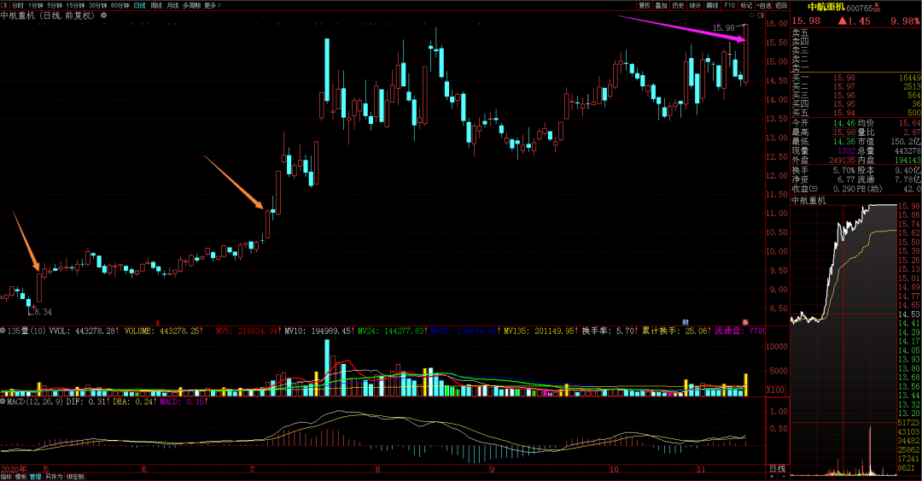Select the 月线 monthly chart tab
This screenshot has width=922, height=481.
[172, 5]
